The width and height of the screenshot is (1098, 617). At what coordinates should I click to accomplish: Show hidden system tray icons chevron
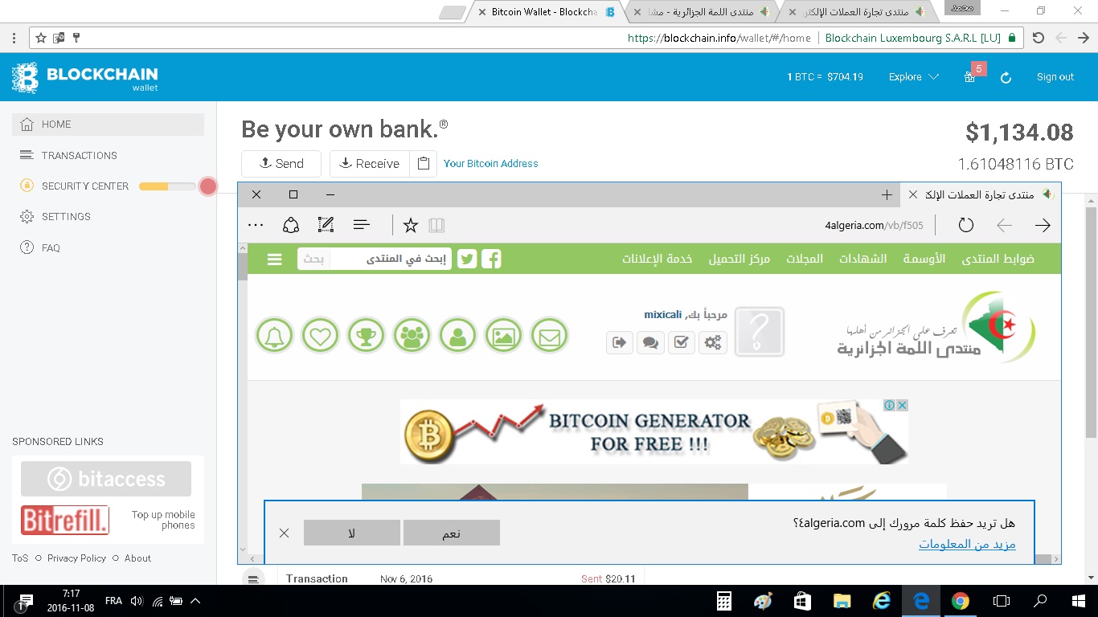click(x=195, y=601)
